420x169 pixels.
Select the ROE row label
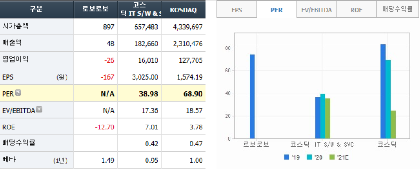coord(8,127)
